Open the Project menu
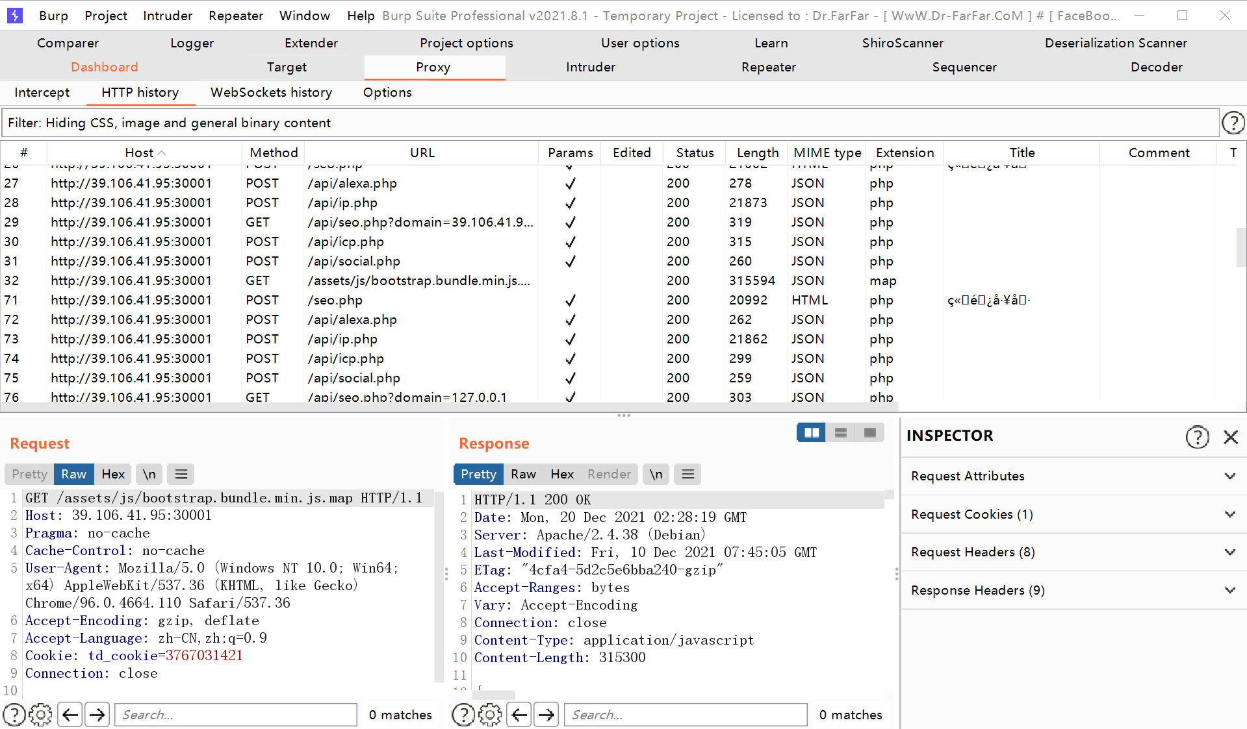 coord(106,16)
